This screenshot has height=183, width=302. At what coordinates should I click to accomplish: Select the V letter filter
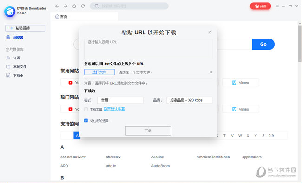(x=232, y=136)
